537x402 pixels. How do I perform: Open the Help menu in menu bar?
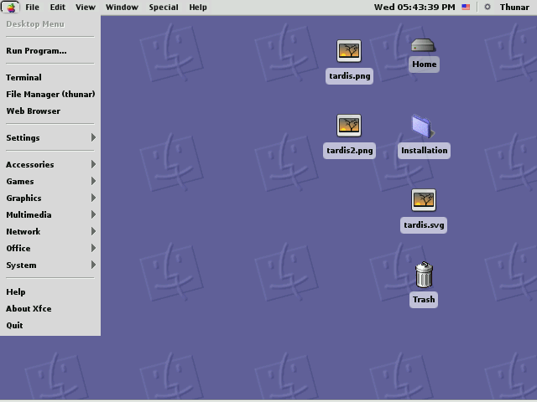(x=198, y=8)
